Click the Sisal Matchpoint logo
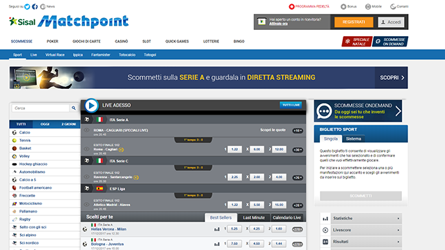The width and height of the screenshot is (445, 250). point(69,22)
